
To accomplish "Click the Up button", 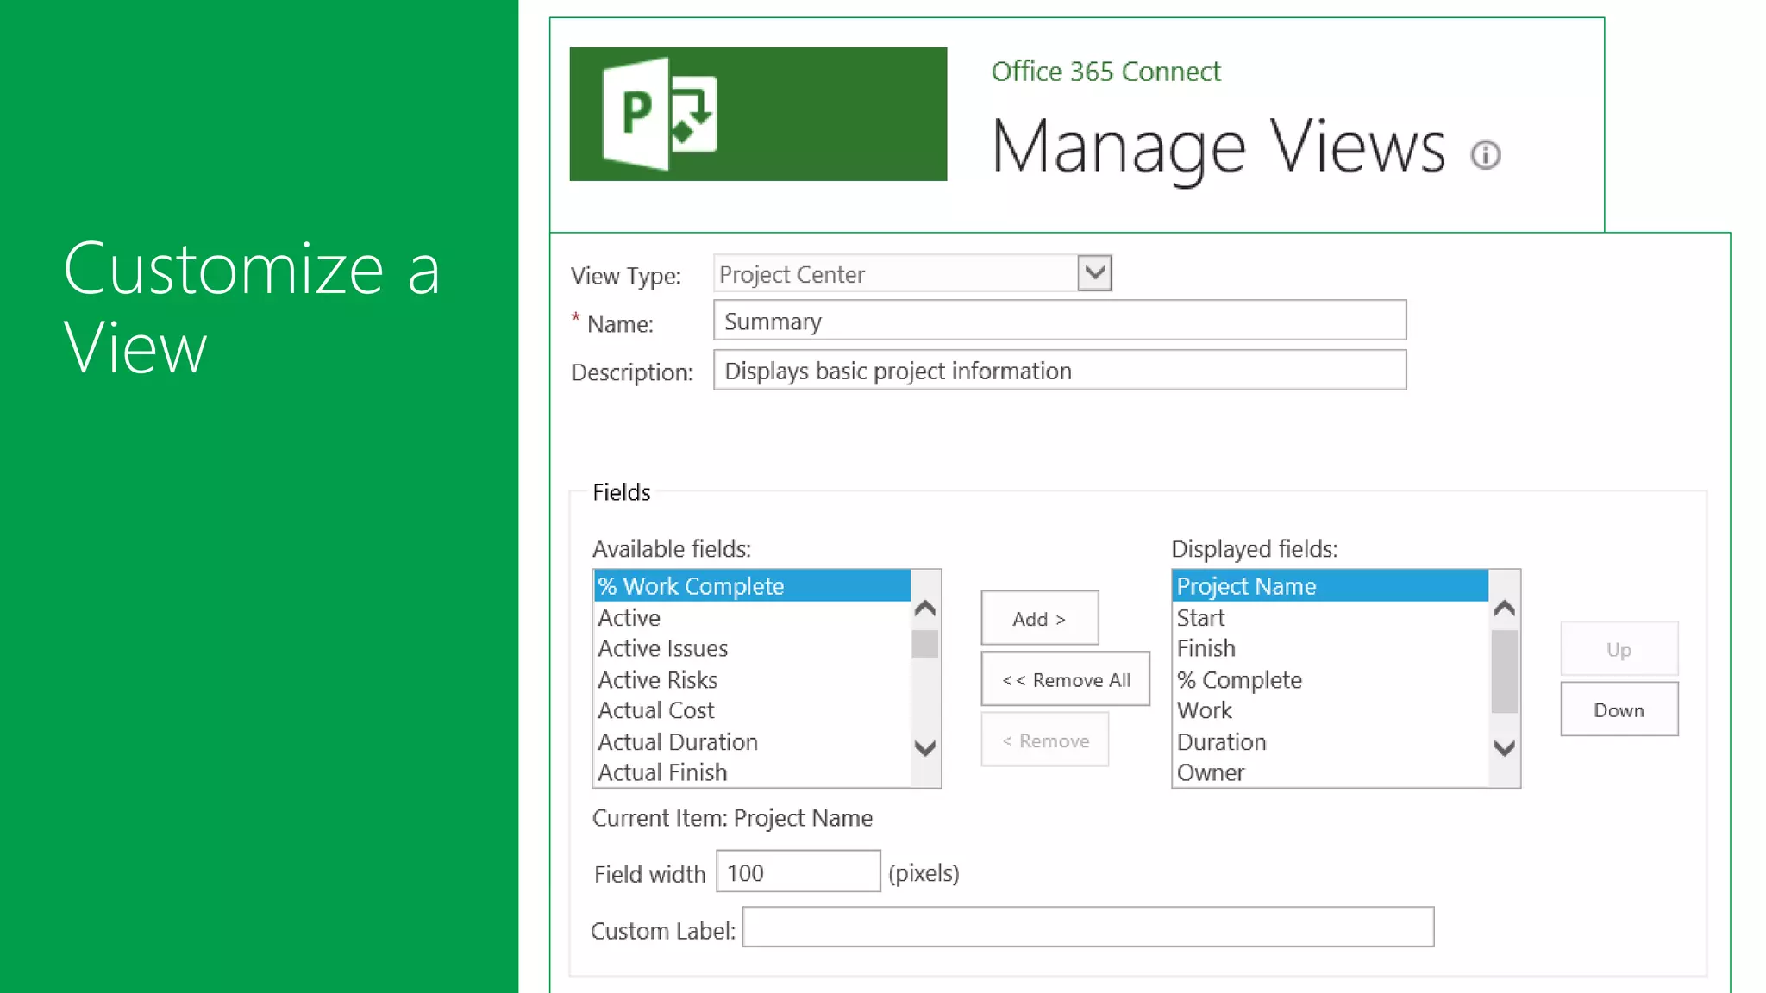I will (1619, 649).
